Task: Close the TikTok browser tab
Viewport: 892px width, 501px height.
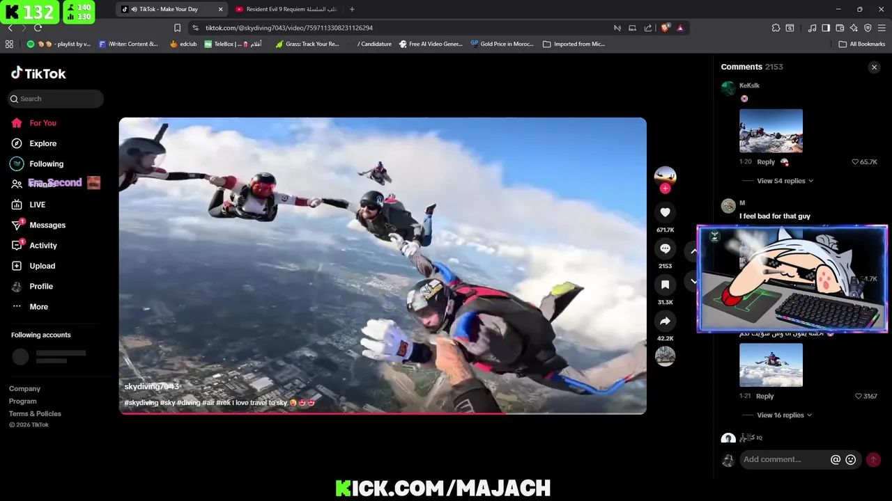Action: click(x=220, y=9)
